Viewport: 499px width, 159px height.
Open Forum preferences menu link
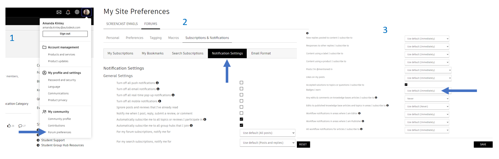[x=60, y=132]
